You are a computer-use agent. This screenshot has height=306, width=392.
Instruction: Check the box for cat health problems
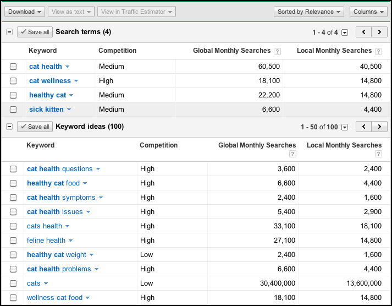[13, 269]
